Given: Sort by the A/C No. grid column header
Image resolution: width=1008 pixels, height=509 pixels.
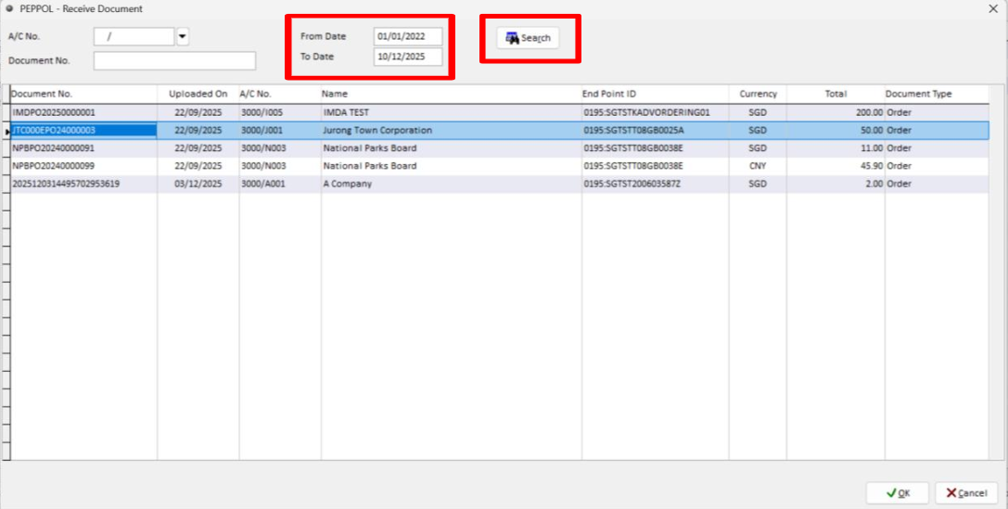Looking at the screenshot, I should tap(280, 94).
